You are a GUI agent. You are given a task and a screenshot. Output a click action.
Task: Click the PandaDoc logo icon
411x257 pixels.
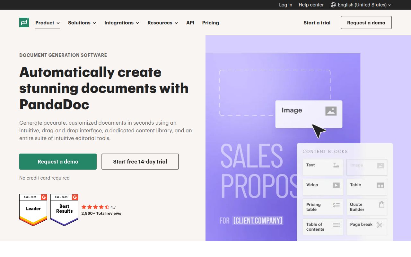24,22
